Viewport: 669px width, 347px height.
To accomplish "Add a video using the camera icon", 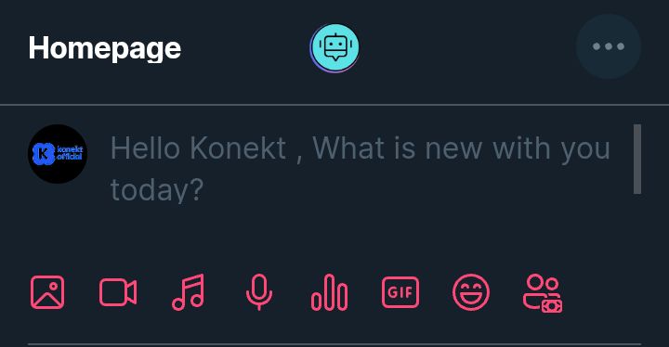I will point(118,292).
